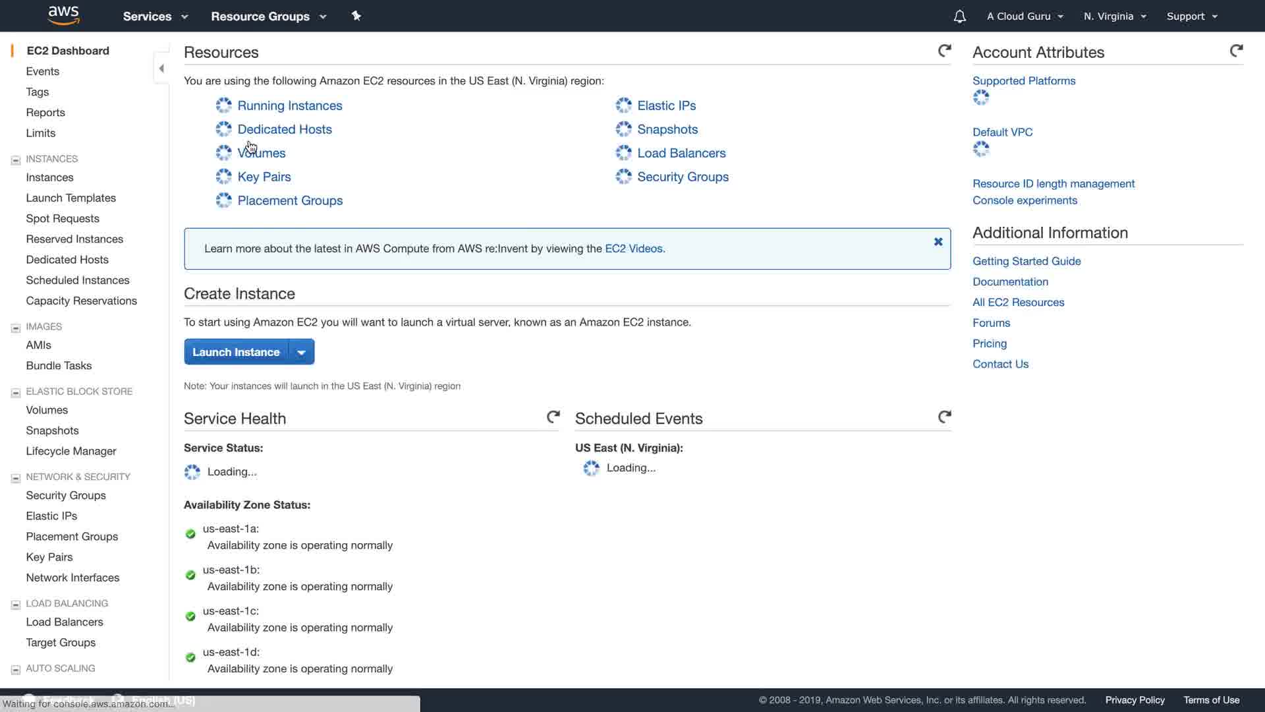The height and width of the screenshot is (712, 1265).
Task: Open the N. Virginia region dropdown
Action: point(1115,16)
